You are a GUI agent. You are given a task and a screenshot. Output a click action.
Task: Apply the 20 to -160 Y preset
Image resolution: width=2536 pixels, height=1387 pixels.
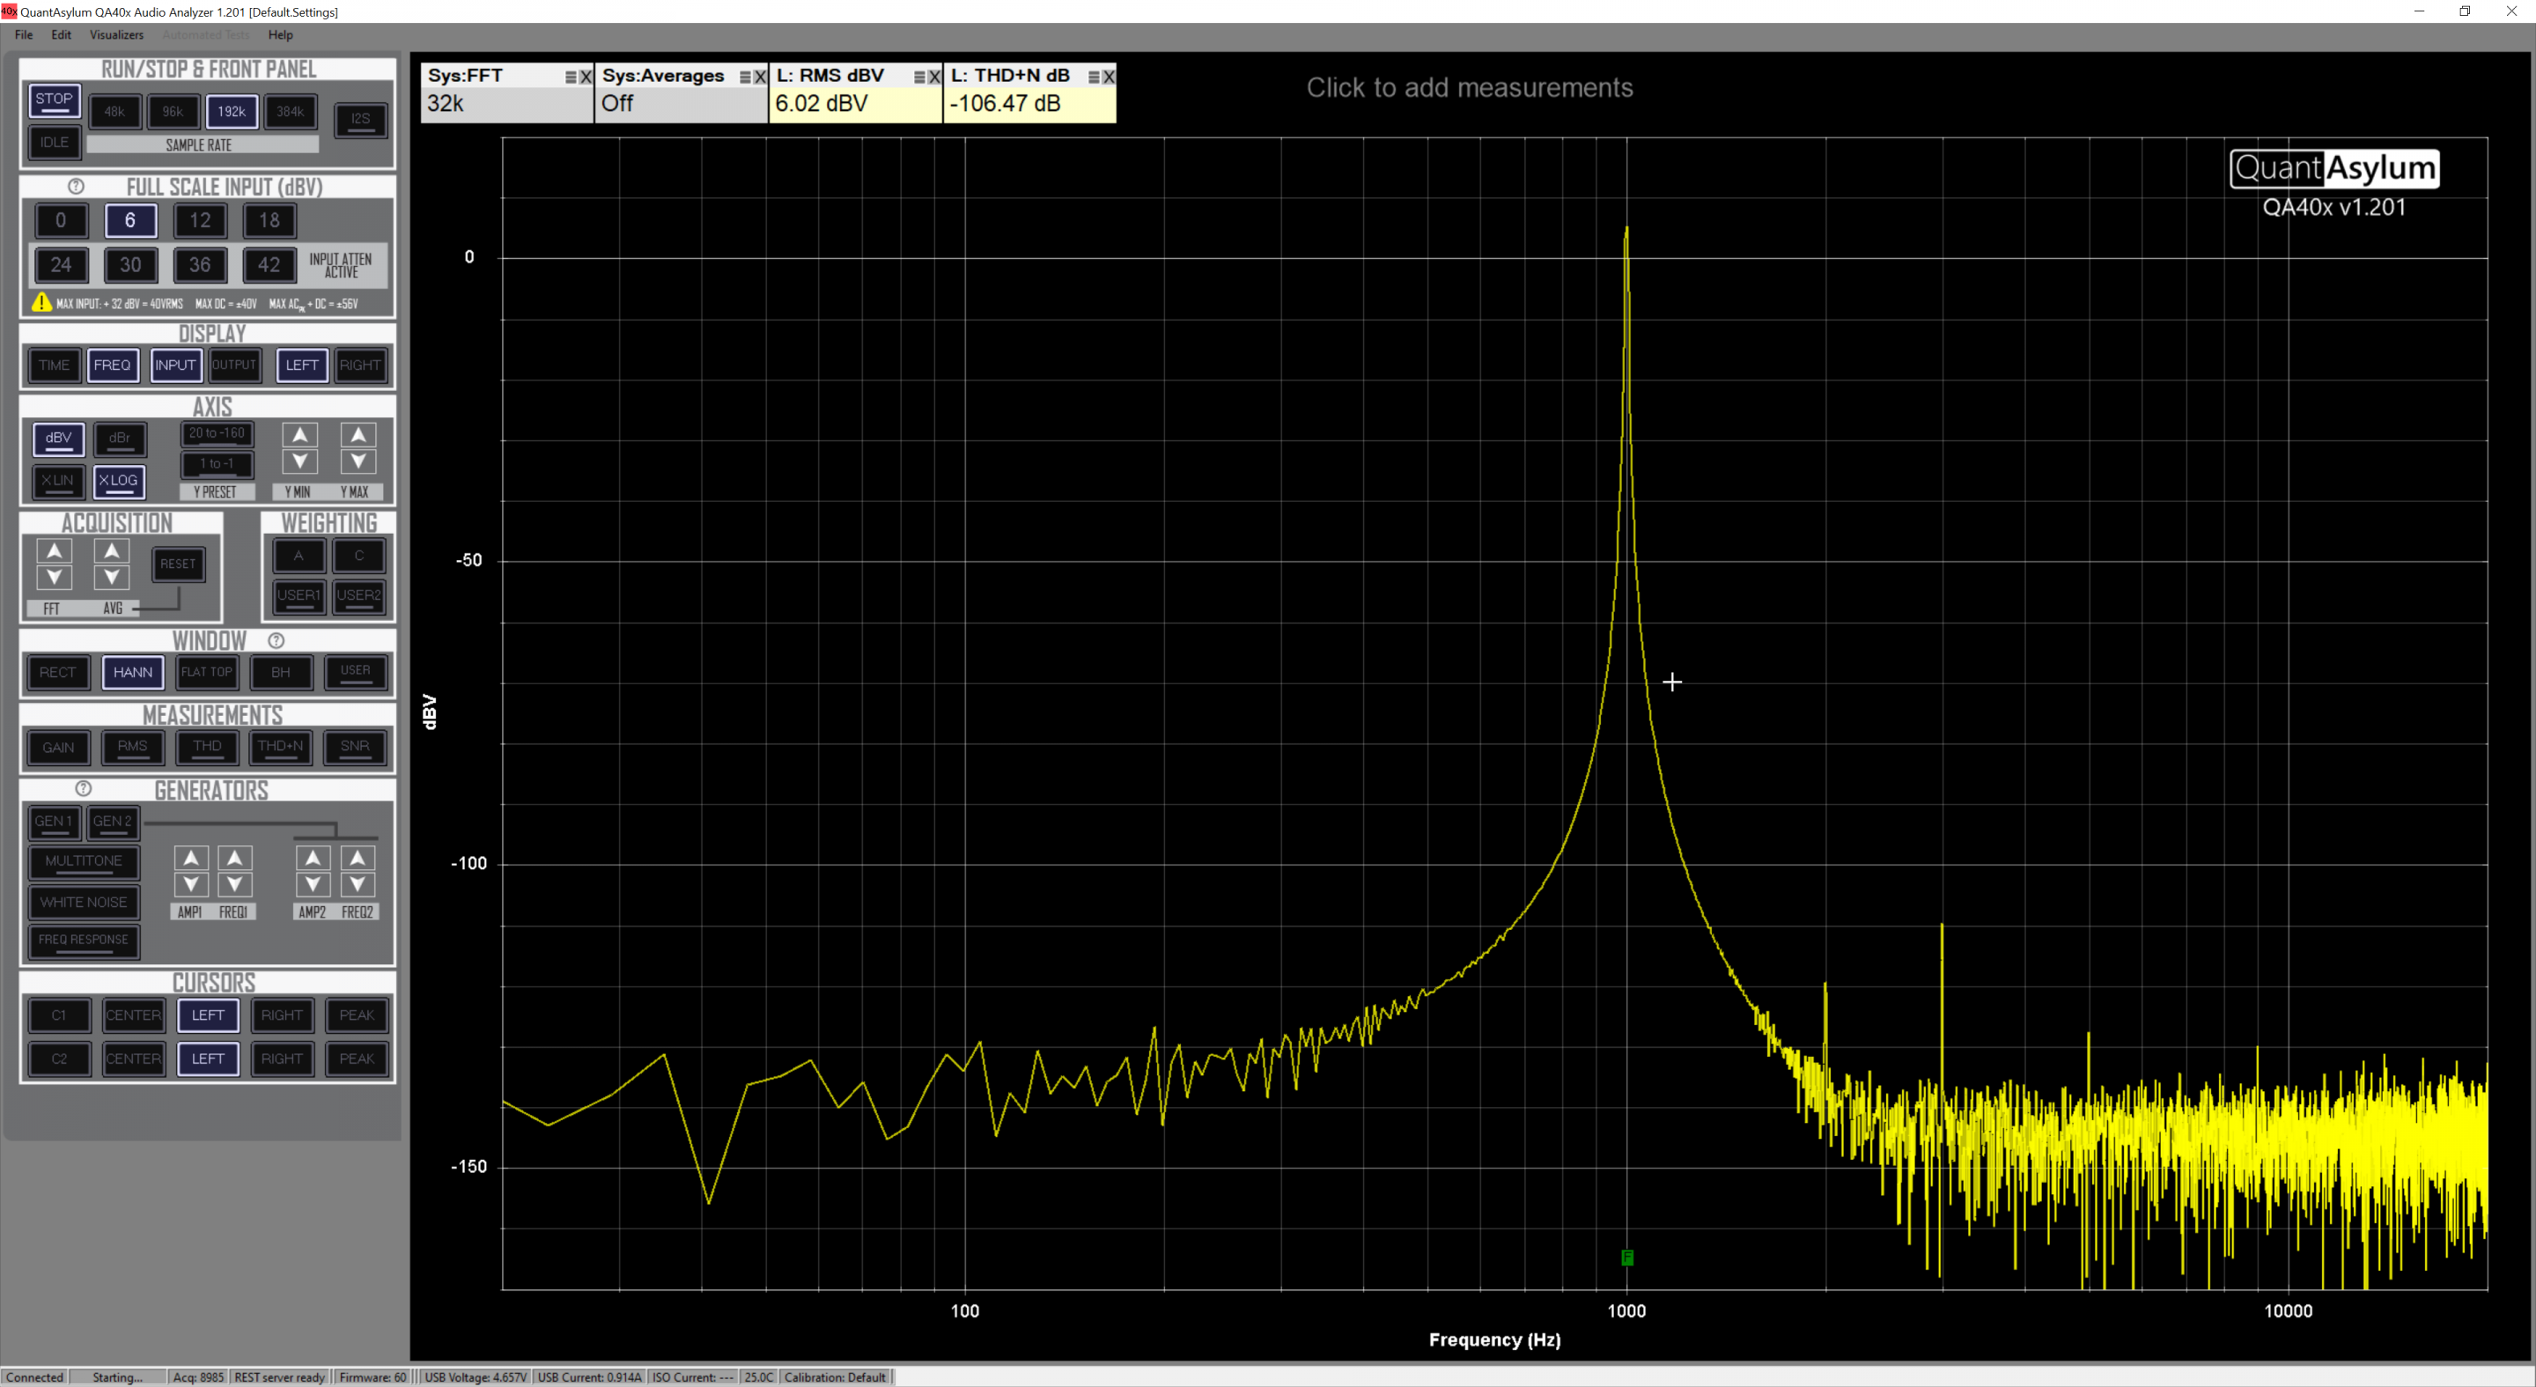point(217,433)
